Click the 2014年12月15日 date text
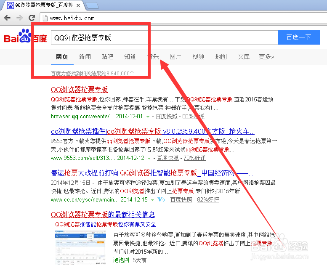 [70, 183]
